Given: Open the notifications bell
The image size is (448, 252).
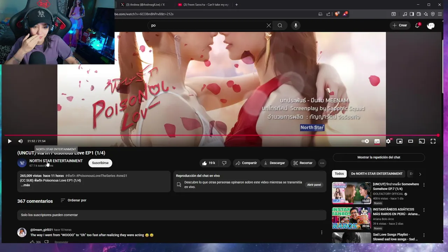Looking at the screenshot, I should pyautogui.click(x=417, y=25).
